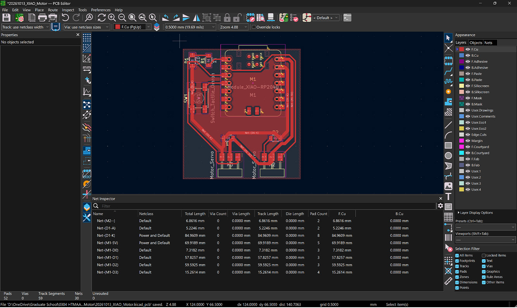Image resolution: width=517 pixels, height=308 pixels.
Task: Open the grid size 0.5000 mm dropdown
Action: [190, 27]
